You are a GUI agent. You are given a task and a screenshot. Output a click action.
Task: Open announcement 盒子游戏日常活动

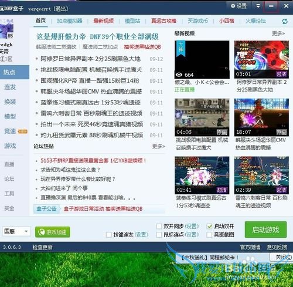(103, 209)
